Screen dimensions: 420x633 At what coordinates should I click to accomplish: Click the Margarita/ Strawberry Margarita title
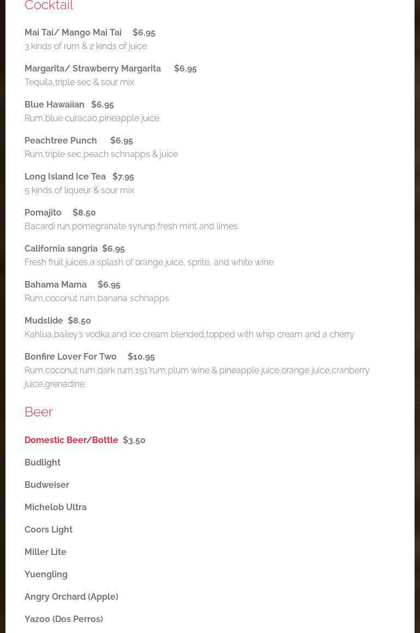coord(93,68)
